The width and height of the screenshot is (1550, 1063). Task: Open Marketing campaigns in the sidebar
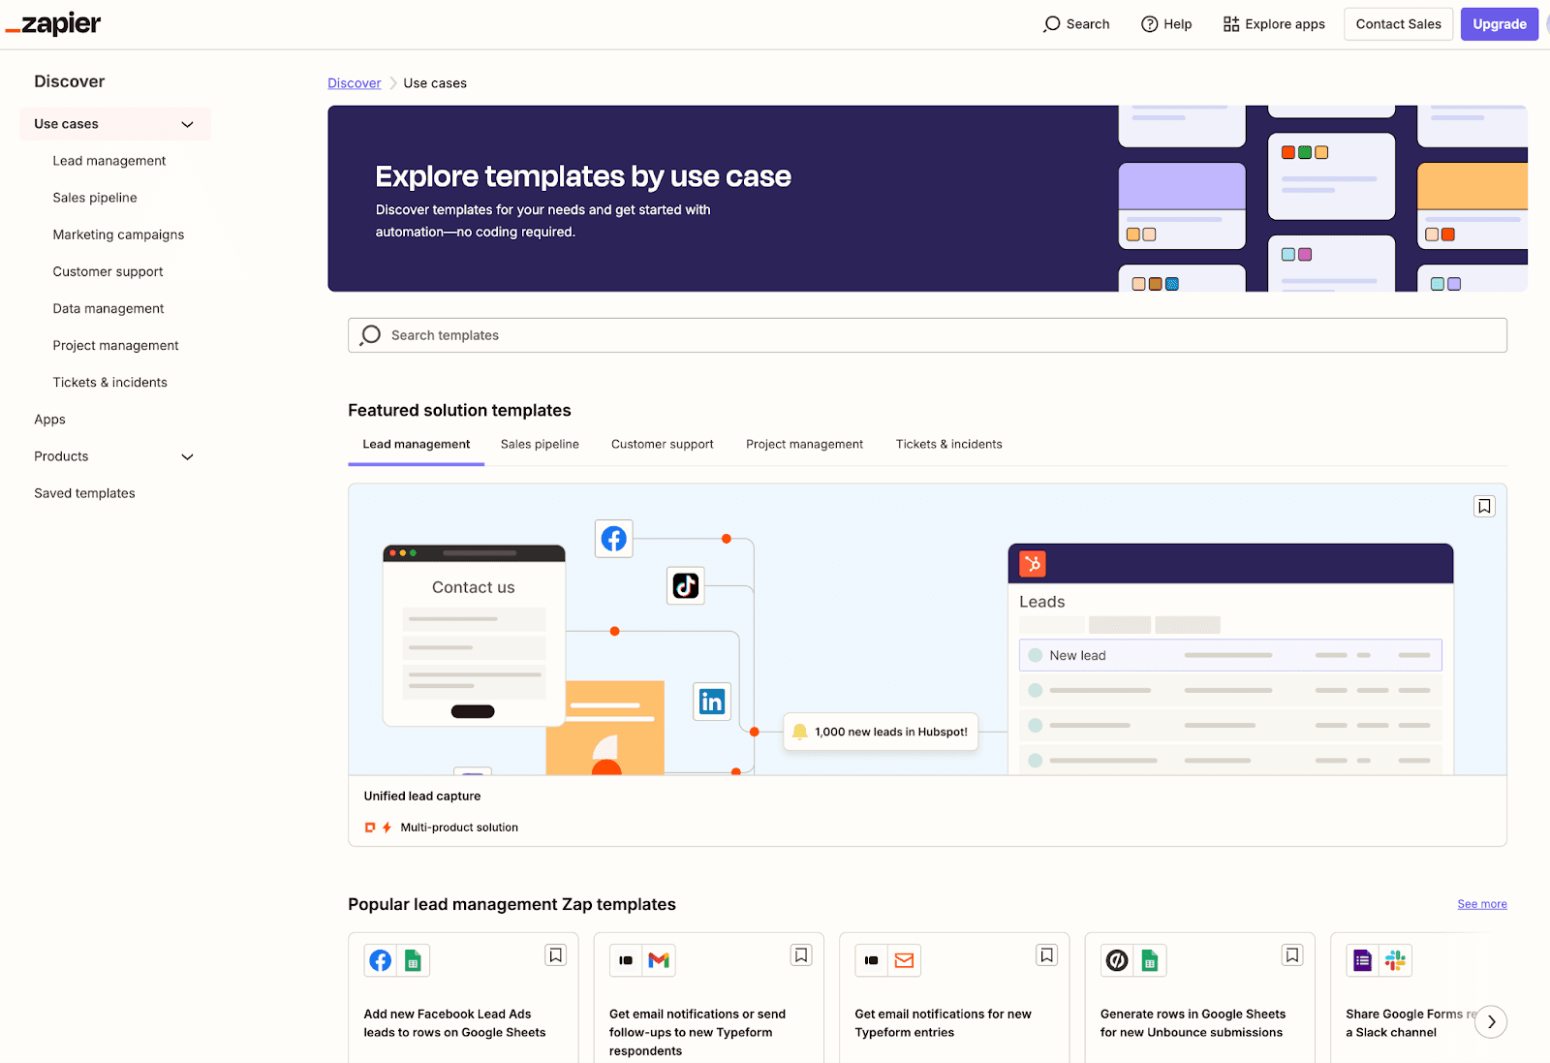point(118,234)
